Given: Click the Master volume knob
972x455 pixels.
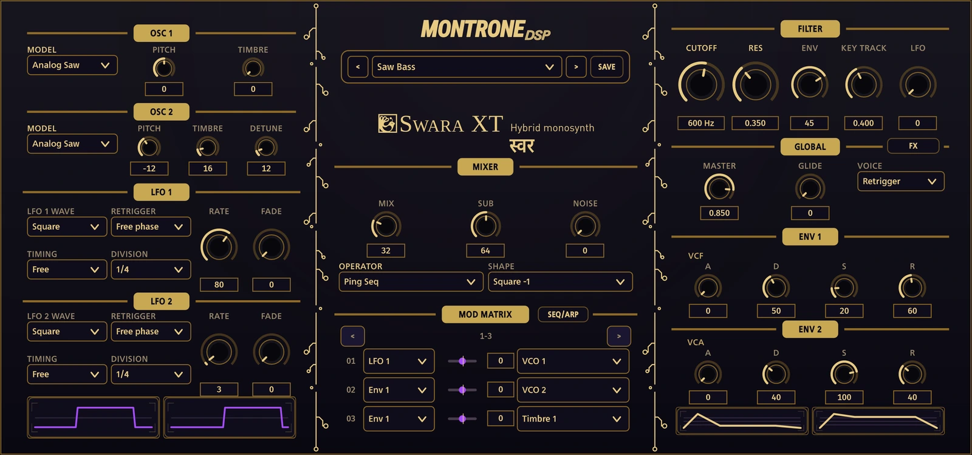Looking at the screenshot, I should [x=719, y=188].
